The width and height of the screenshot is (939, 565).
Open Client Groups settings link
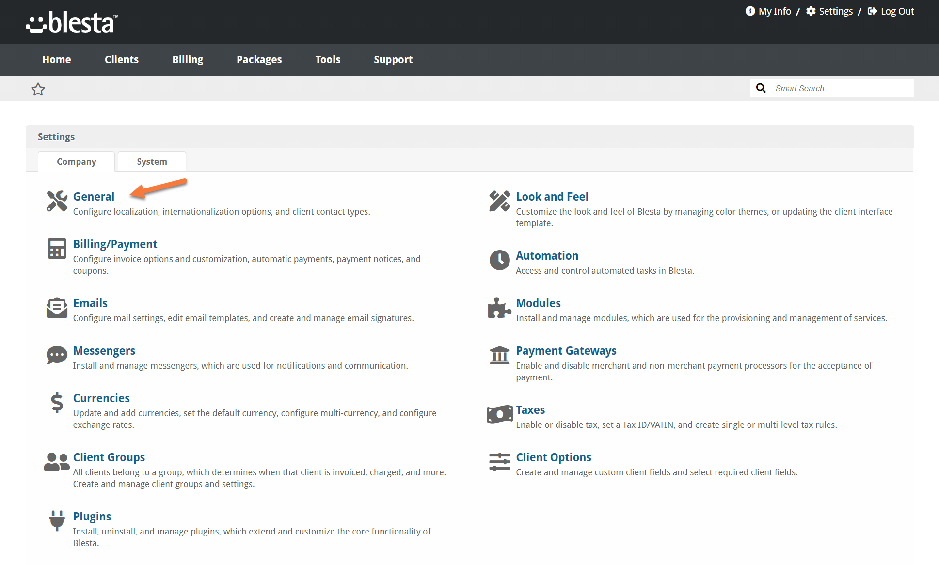pyautogui.click(x=109, y=457)
